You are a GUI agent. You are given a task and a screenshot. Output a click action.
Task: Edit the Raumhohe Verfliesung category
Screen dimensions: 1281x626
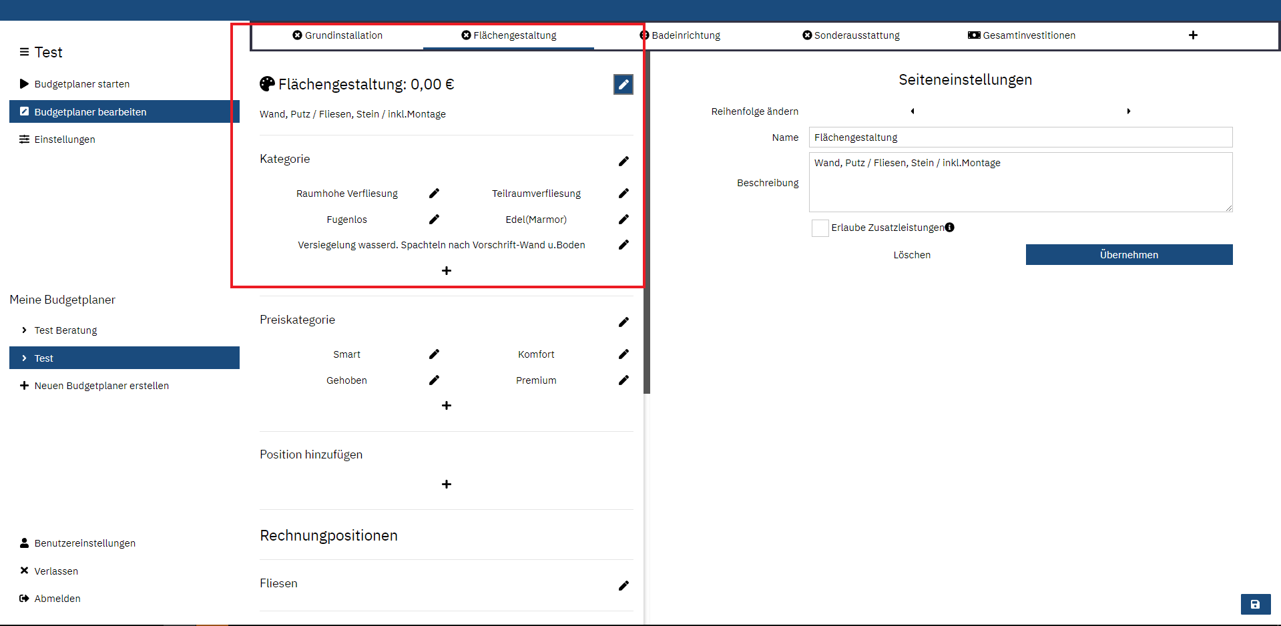coord(434,194)
